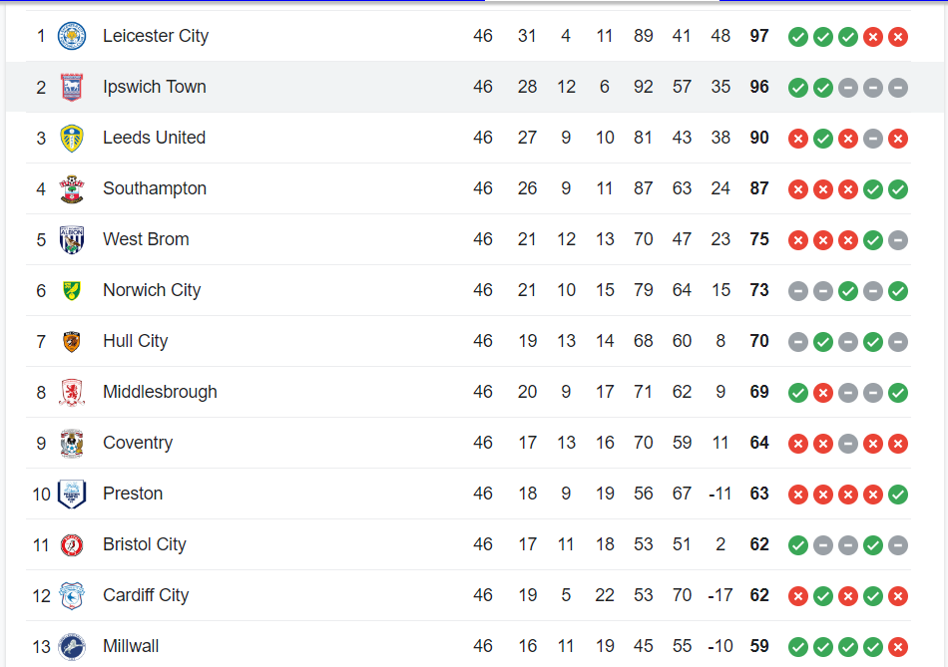Click the Hull City club crest
Image resolution: width=948 pixels, height=667 pixels.
click(72, 342)
